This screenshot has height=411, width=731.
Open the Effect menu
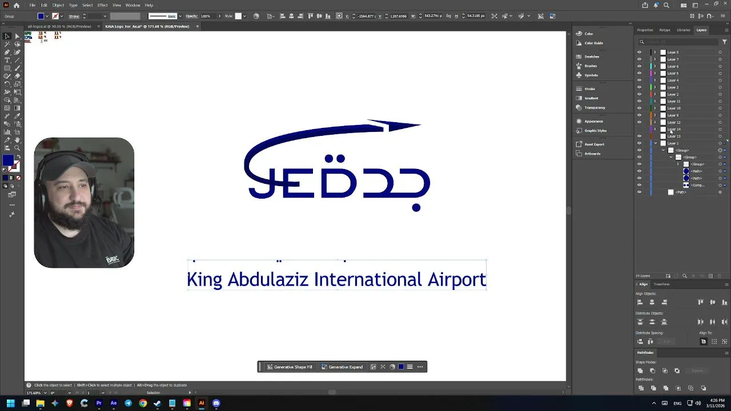(x=102, y=5)
